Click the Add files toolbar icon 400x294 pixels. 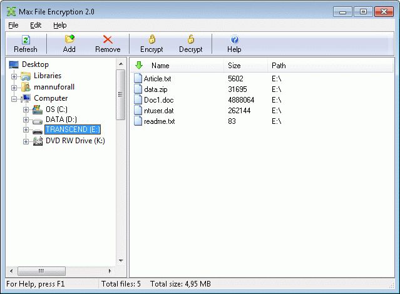pyautogui.click(x=69, y=40)
